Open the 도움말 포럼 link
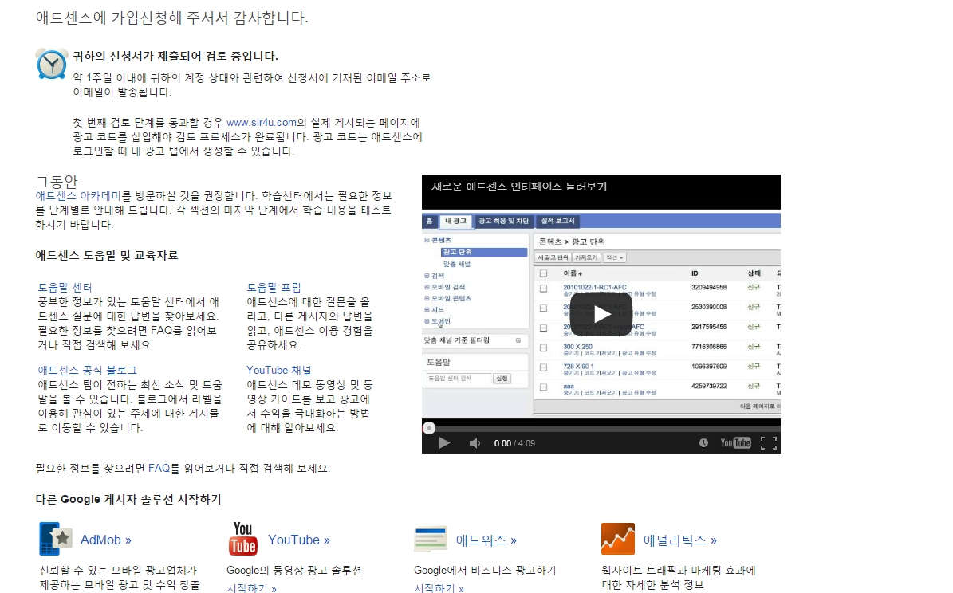The height and width of the screenshot is (593, 953). point(274,288)
